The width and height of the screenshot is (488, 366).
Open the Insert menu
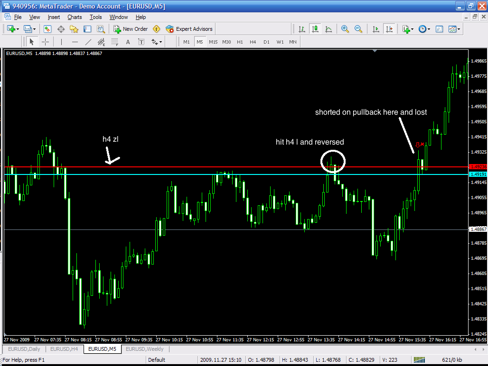click(54, 17)
